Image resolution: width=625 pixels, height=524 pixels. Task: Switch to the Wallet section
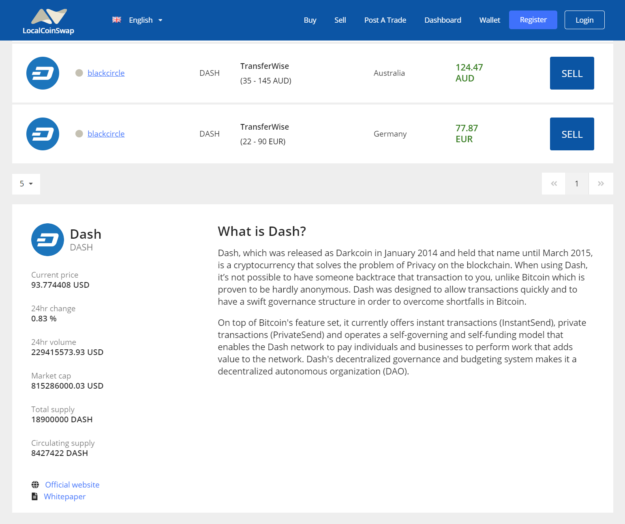click(489, 20)
